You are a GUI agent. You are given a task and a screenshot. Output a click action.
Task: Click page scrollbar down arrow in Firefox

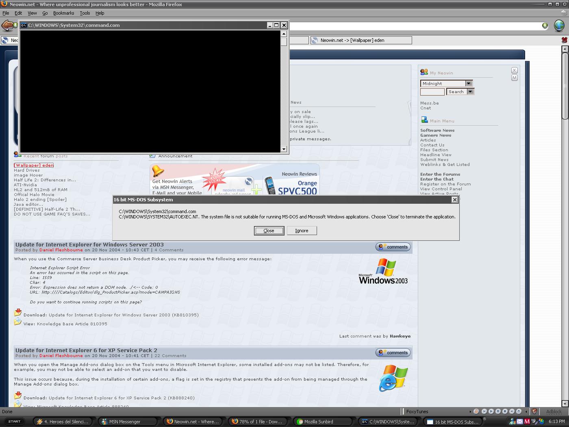tap(565, 403)
